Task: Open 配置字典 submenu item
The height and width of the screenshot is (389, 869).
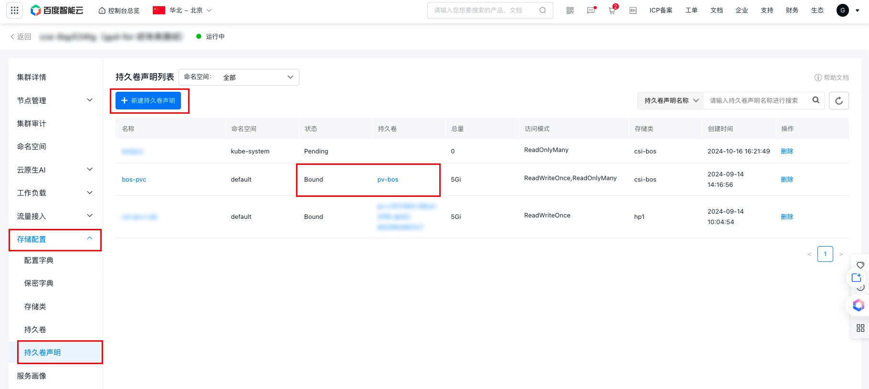Action: click(39, 260)
